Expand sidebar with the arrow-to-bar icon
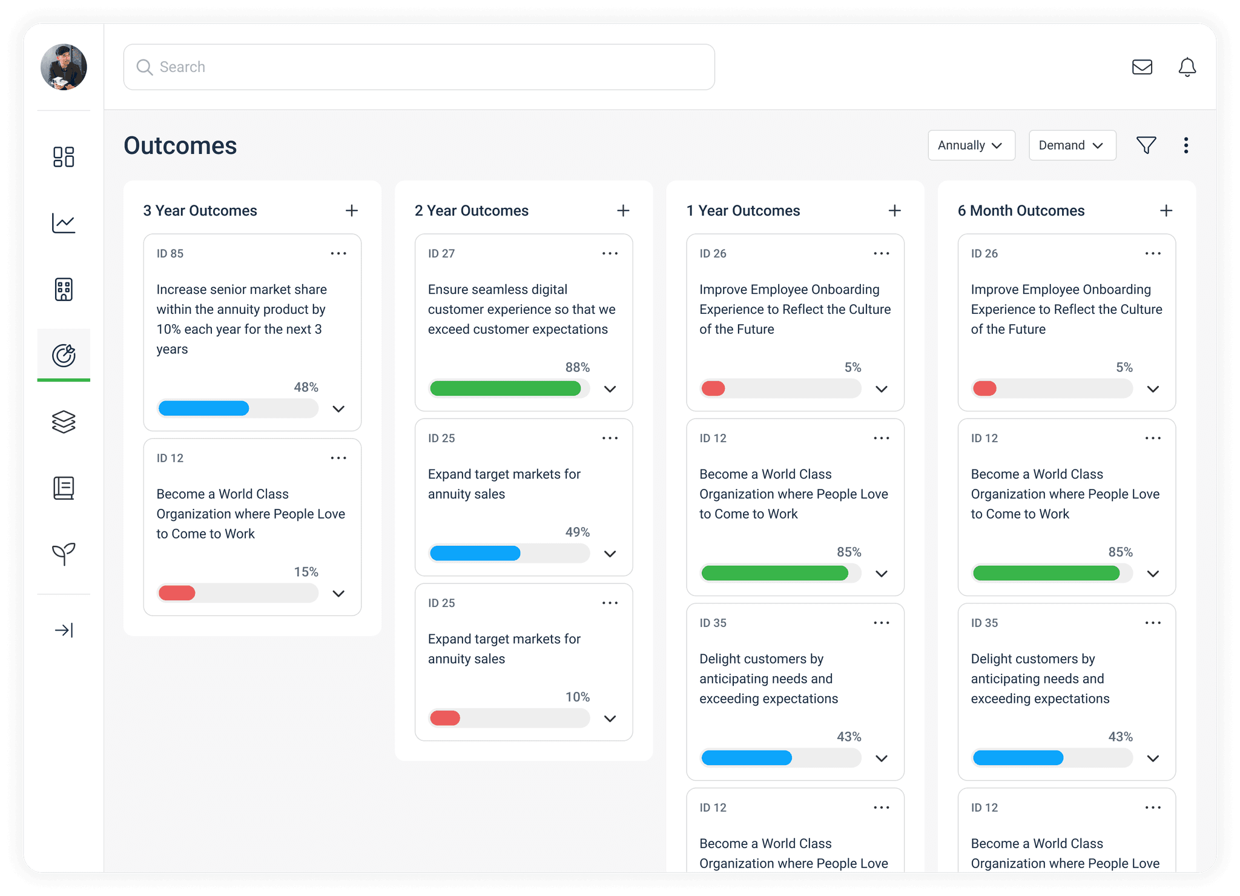 tap(64, 631)
